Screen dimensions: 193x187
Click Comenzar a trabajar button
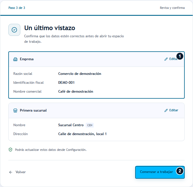pos(160,172)
